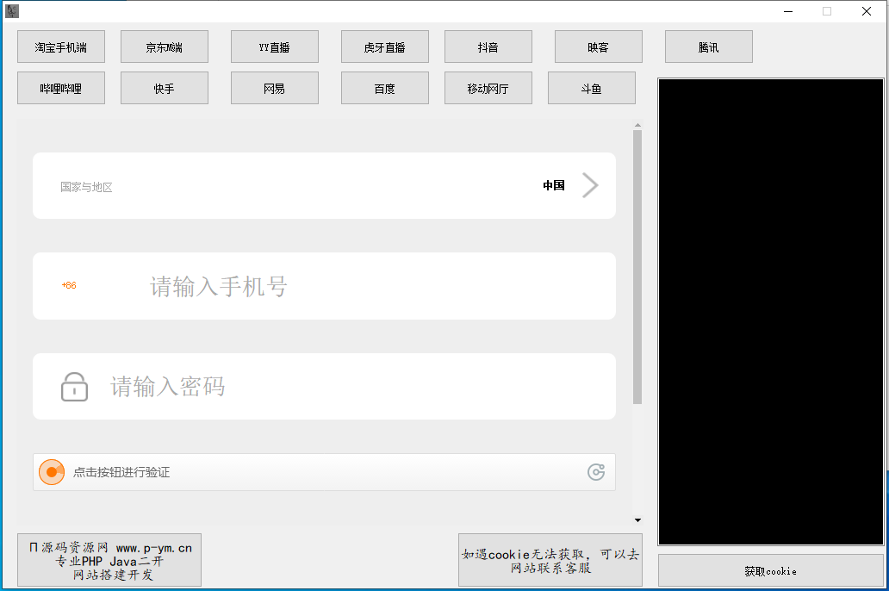Click scrollbar up arrow in login panel
The image size is (889, 591).
pyautogui.click(x=637, y=125)
